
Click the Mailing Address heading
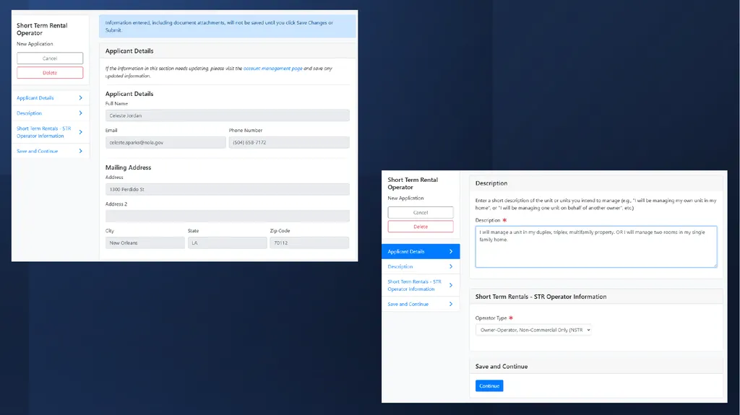(129, 167)
